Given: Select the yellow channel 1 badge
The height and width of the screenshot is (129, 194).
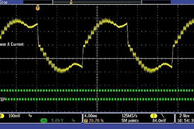Looking at the screenshot, I should [x=2, y=116].
